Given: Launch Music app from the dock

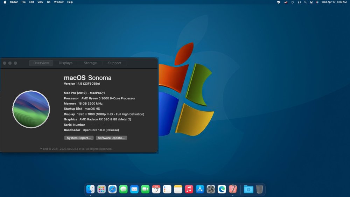Looking at the screenshot, I should (189, 189).
